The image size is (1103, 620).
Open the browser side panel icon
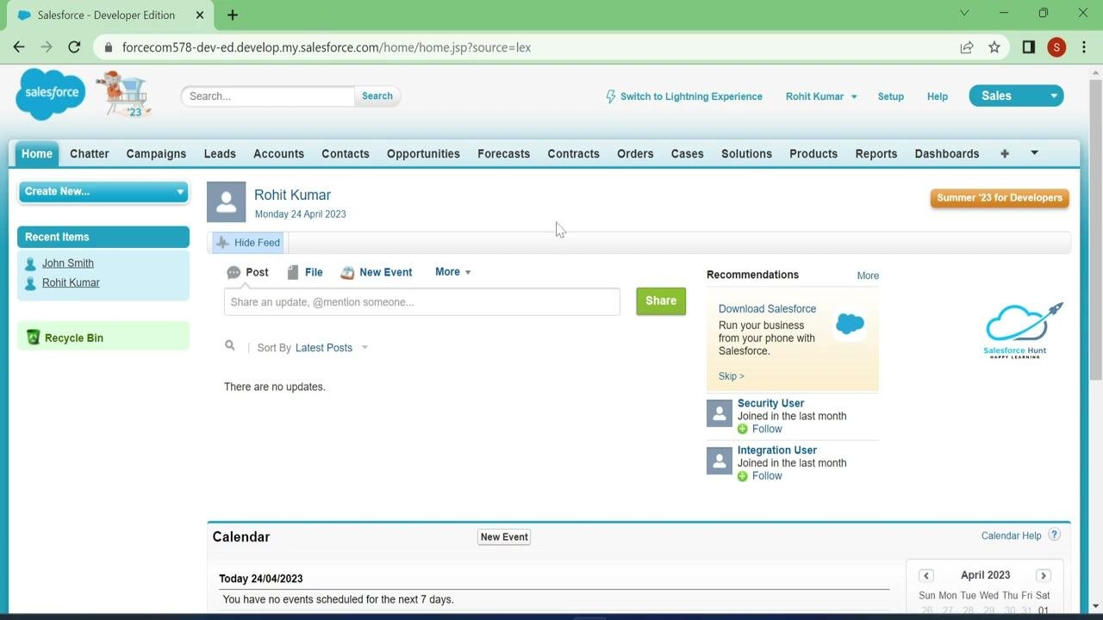click(1028, 47)
